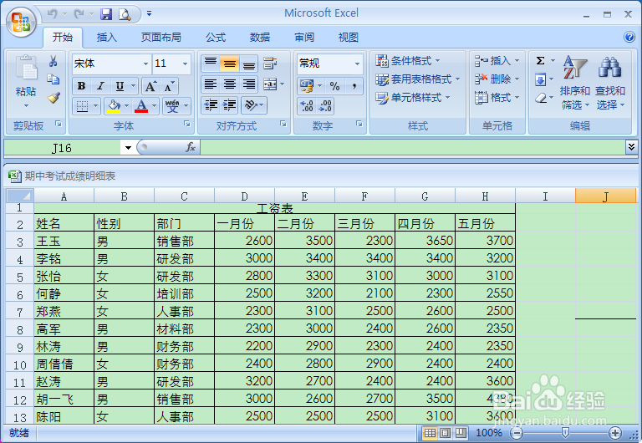Open 查找和选择 find and select
The width and height of the screenshot is (642, 443).
610,83
